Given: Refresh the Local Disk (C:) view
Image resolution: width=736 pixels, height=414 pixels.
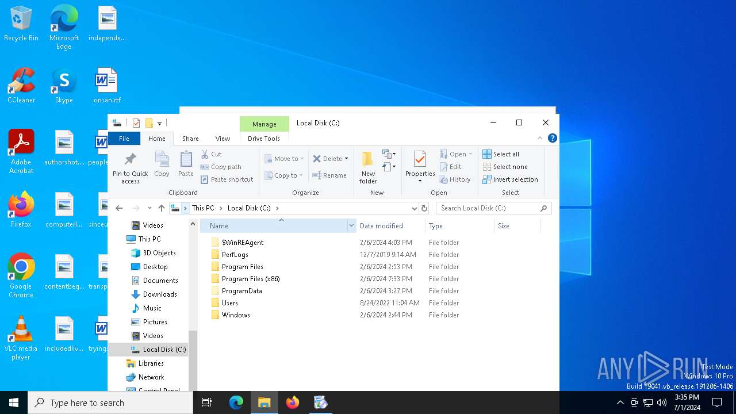Looking at the screenshot, I should pyautogui.click(x=424, y=208).
